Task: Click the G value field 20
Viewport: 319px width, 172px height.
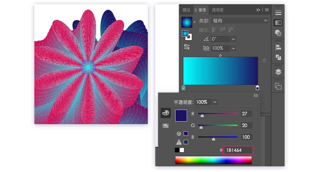Action: 247,126
